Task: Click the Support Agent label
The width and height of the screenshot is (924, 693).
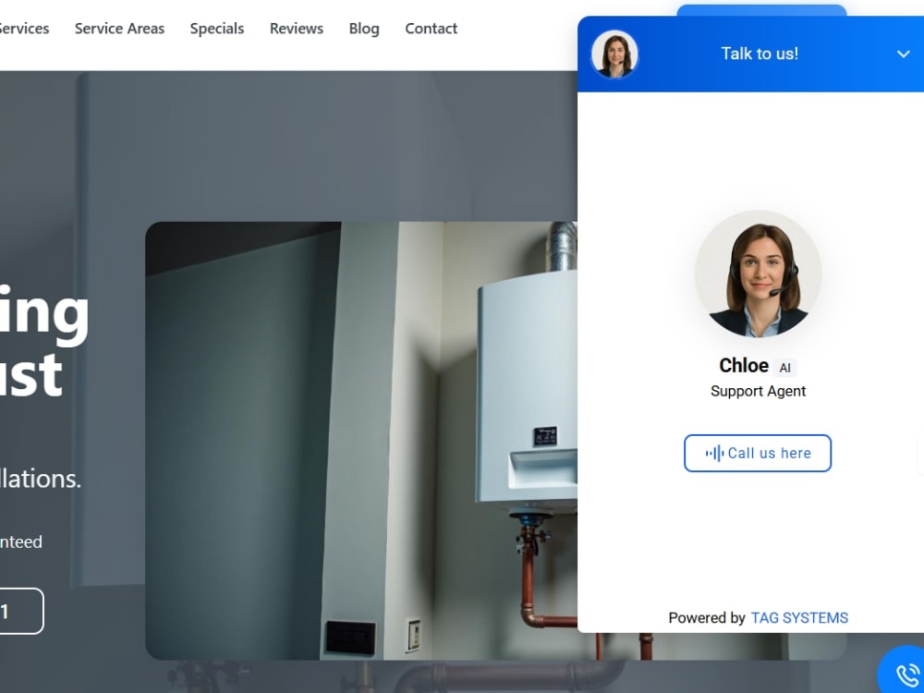Action: (758, 391)
